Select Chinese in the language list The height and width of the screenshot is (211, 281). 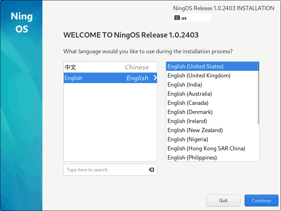[x=110, y=67]
